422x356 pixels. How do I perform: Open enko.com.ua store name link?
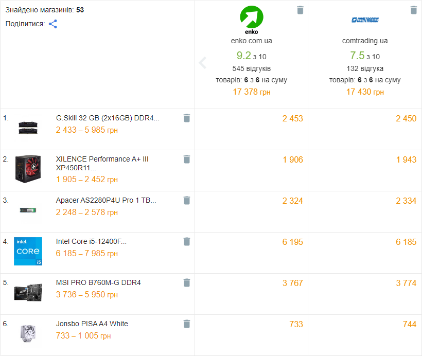(251, 41)
